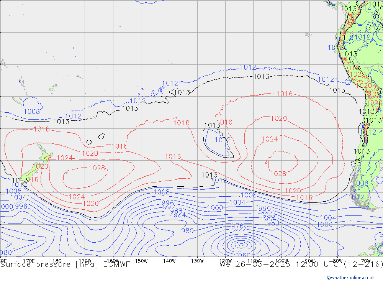383x281 pixels.
Task: Click the blue 1012 label inside the closed mid-ocean contour
Action: pos(223,140)
